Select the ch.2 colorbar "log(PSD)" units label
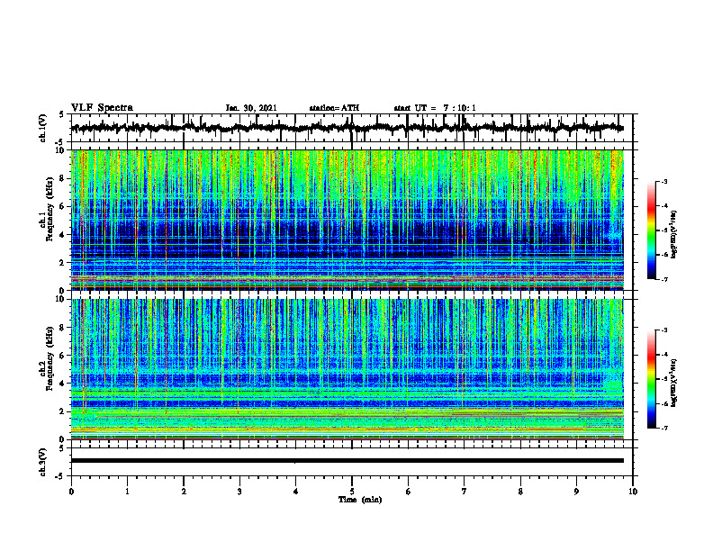Image resolution: width=713 pixels, height=551 pixels. click(673, 384)
